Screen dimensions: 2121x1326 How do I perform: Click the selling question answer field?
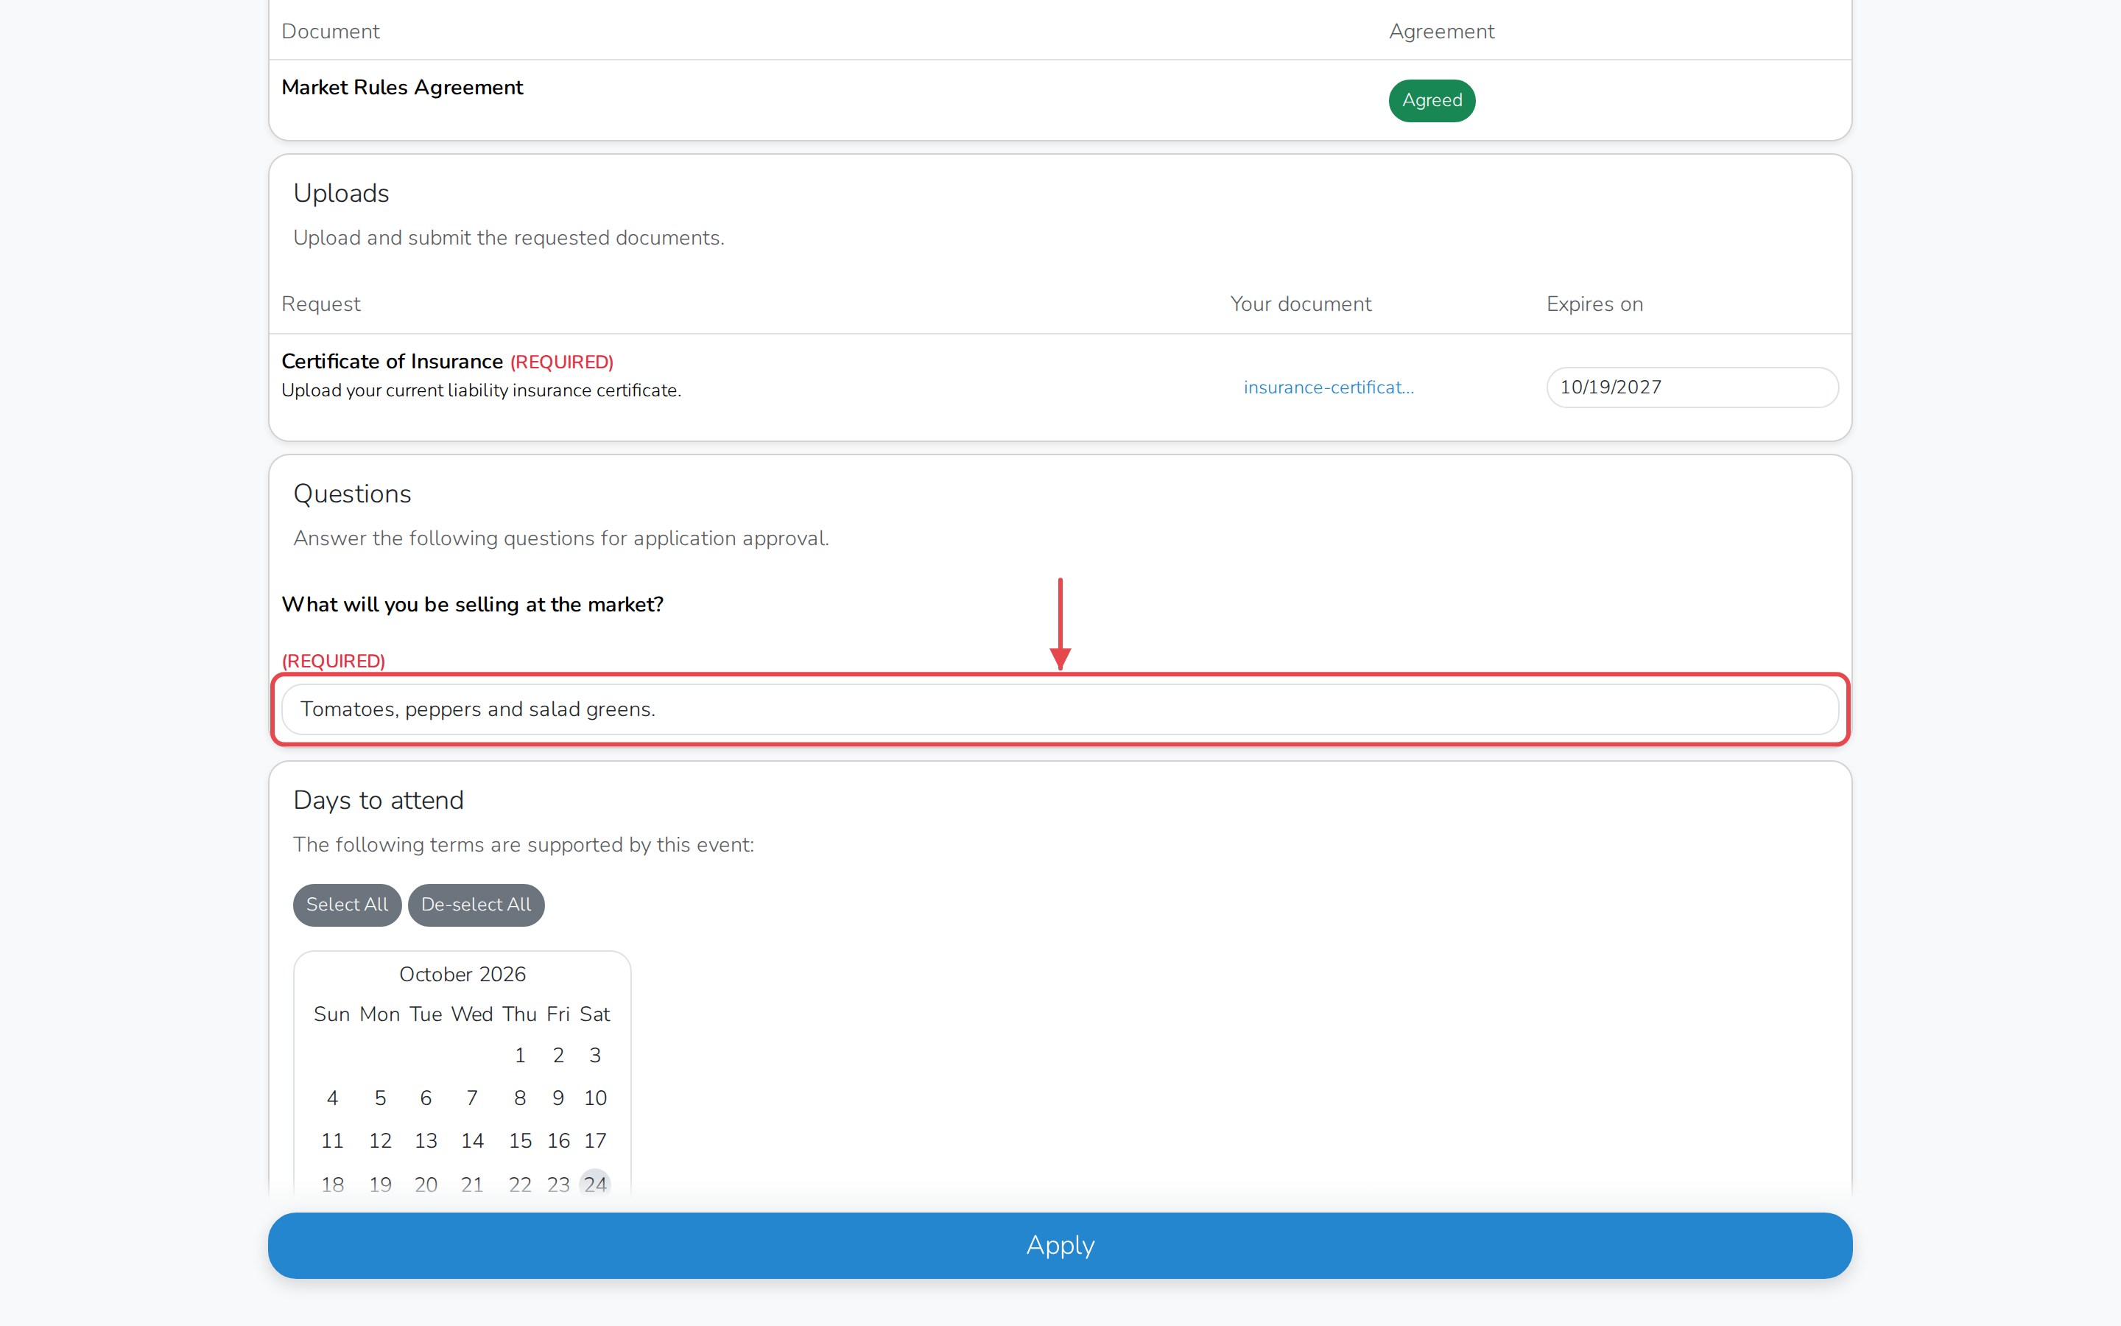1060,709
